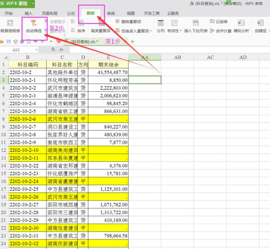Open the 记录单 record form

click(x=219, y=21)
